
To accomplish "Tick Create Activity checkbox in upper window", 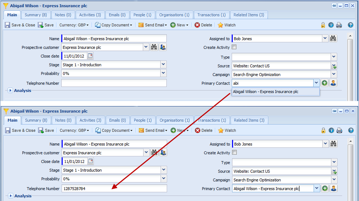I will (234, 47).
